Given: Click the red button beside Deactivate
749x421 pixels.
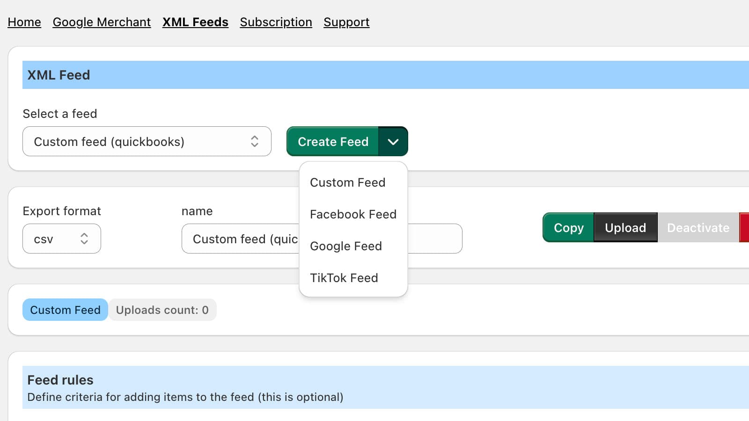Looking at the screenshot, I should point(744,228).
